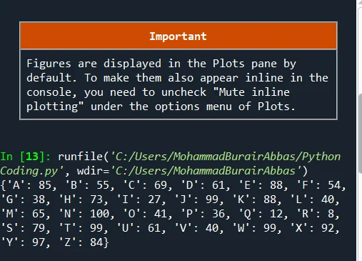
Task: Click the scrollbar track above the thumb
Action: tap(361, 50)
